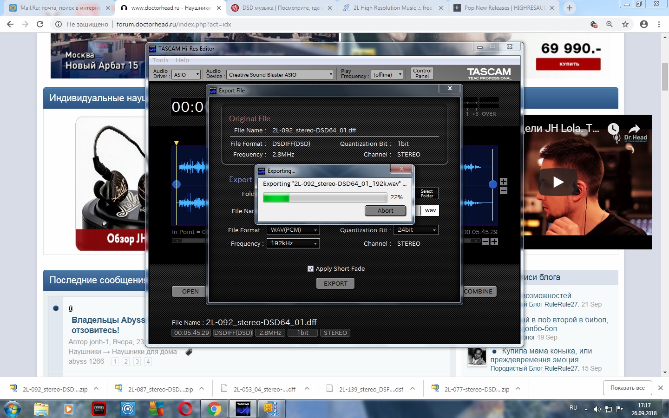Open the media player taskbar icon
Image resolution: width=669 pixels, height=418 pixels.
(69, 409)
